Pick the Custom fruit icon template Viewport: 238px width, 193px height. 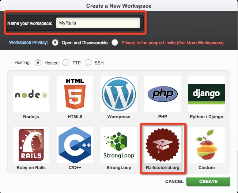[x=207, y=145]
